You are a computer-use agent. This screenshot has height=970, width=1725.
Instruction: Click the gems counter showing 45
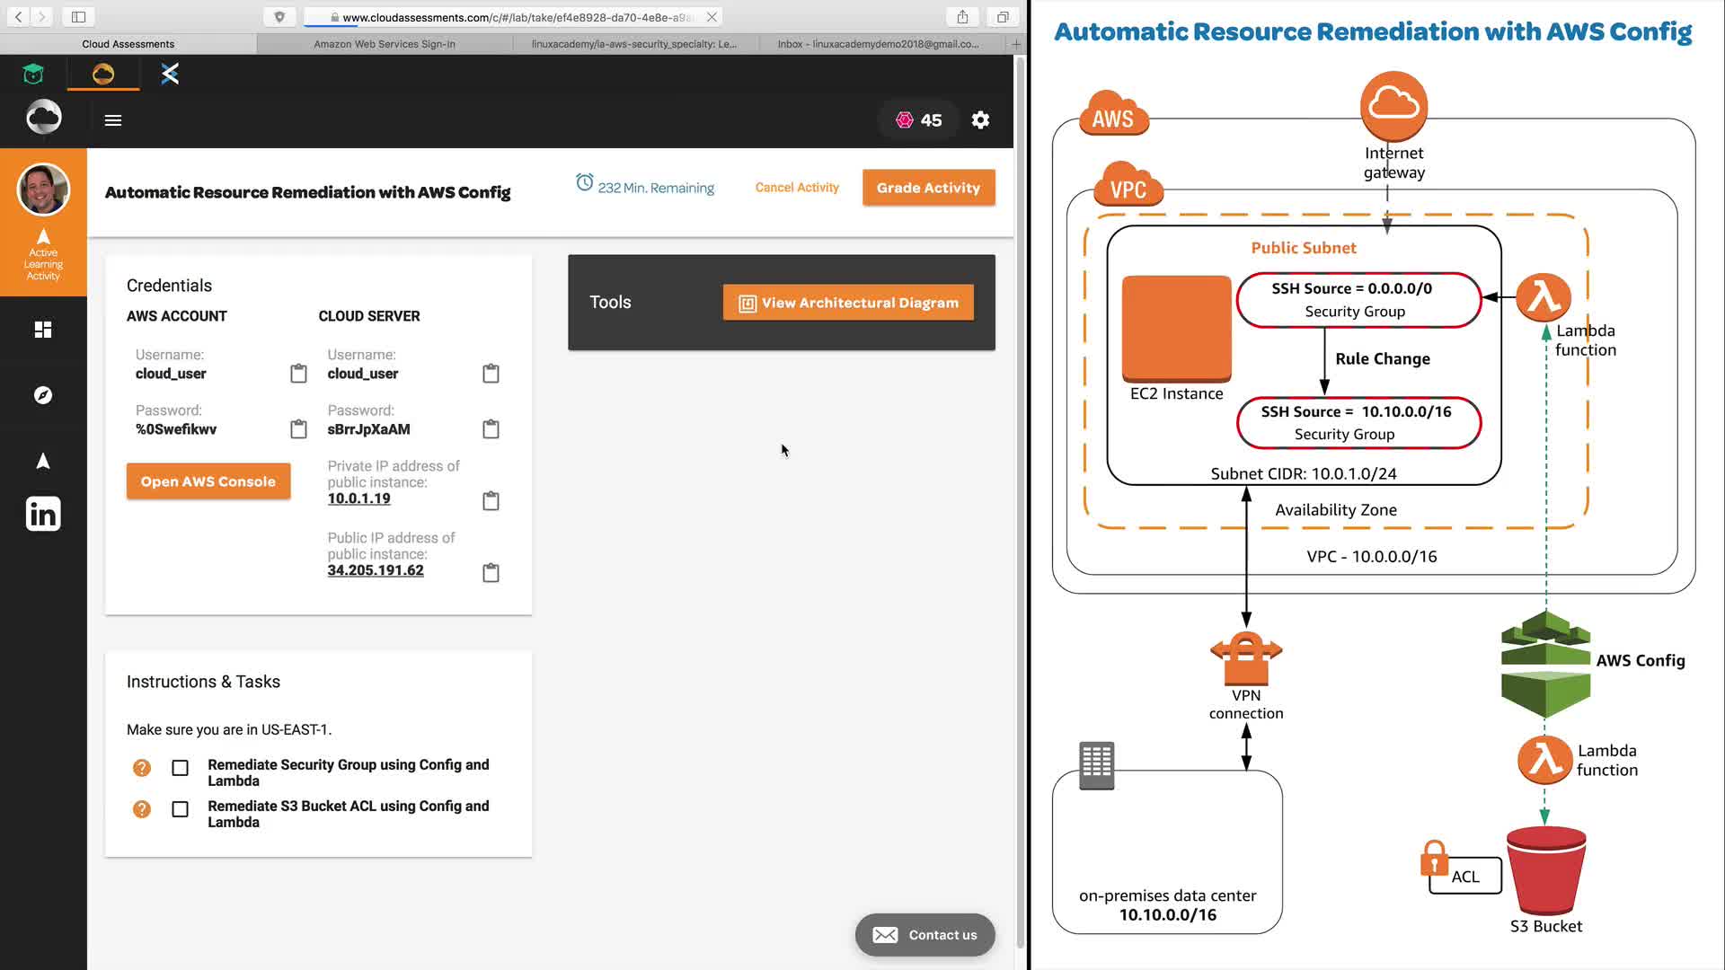919,120
